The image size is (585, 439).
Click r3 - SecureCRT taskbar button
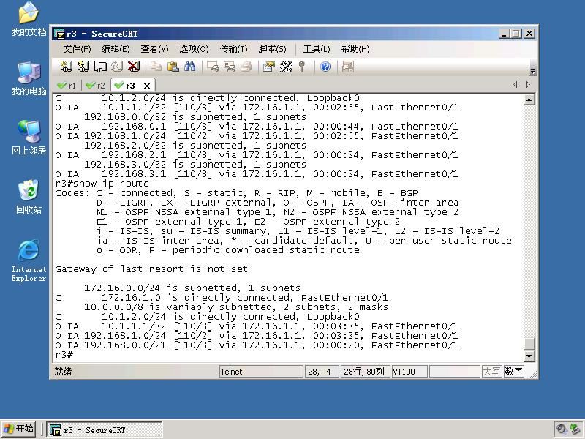105,429
